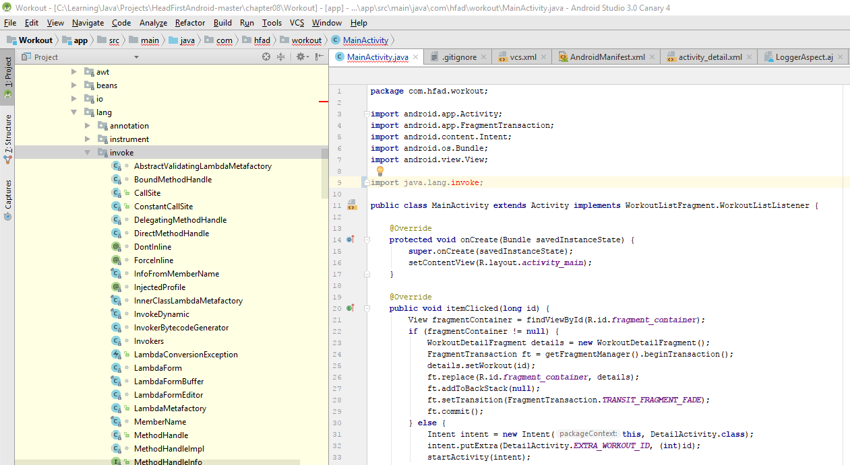Click the Collapse All icon in Project panel
Image resolution: width=850 pixels, height=465 pixels.
281,57
